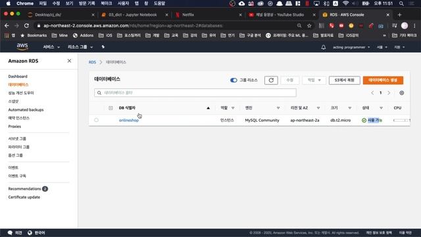Switch to the Desktop/cj_ds tab

pos(48,14)
